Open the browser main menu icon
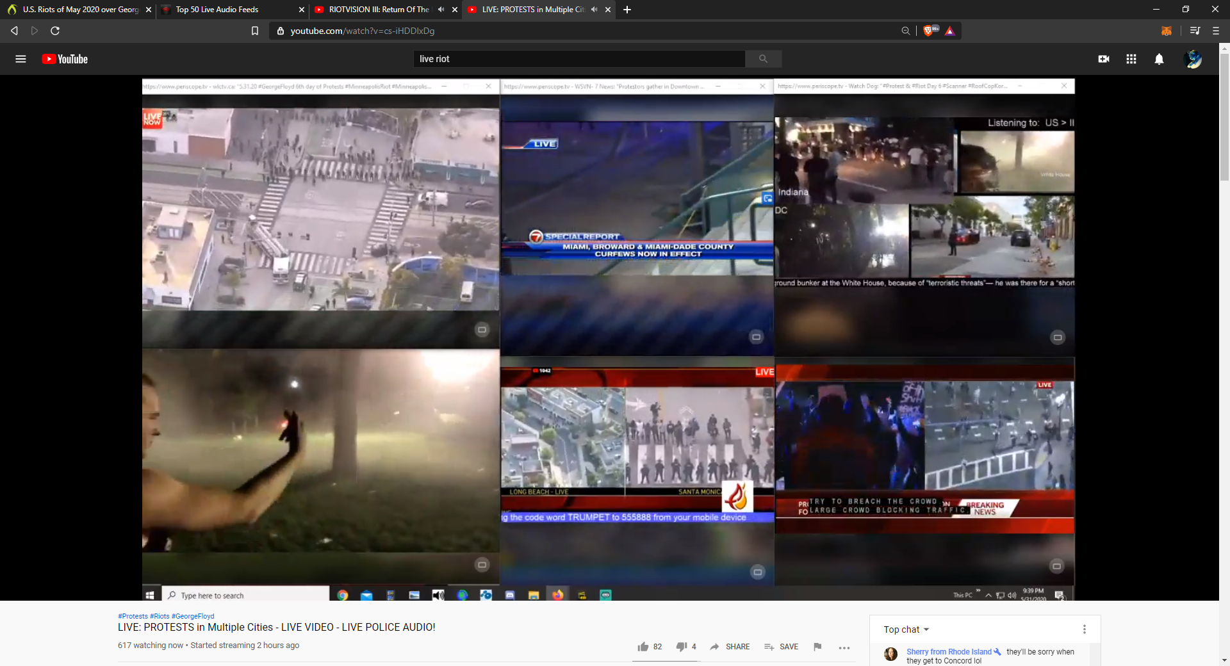Screen dimensions: 1230x666 click(x=1216, y=31)
